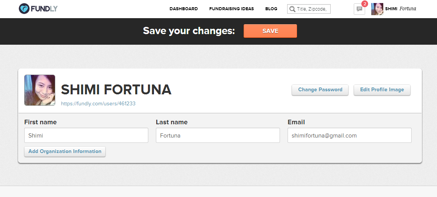Open the fundly.com/users/461233 profile link
Screen dimensions: 437x197
[x=98, y=103]
